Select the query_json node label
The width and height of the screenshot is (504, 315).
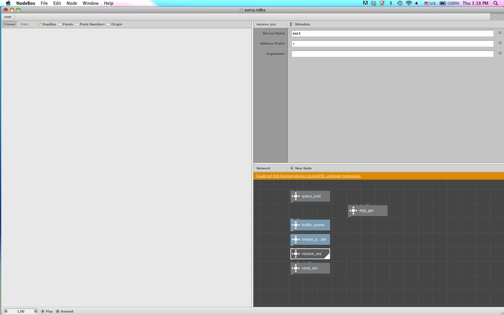tap(311, 196)
